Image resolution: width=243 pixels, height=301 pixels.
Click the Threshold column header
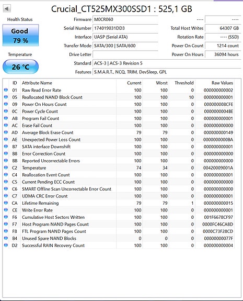pos(184,83)
